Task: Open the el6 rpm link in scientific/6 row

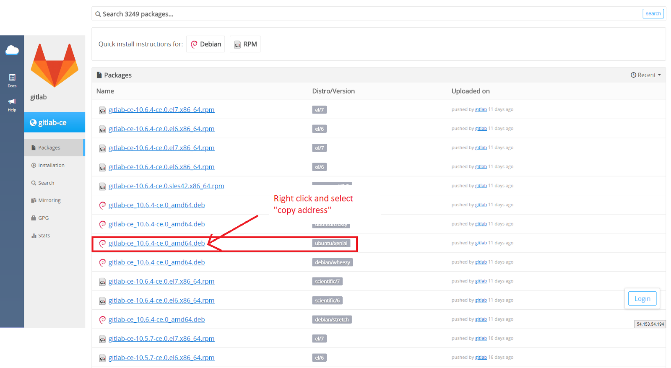Action: (161, 301)
